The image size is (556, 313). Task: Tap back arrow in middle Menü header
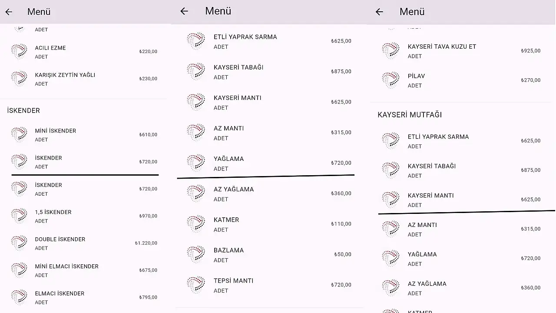184,11
